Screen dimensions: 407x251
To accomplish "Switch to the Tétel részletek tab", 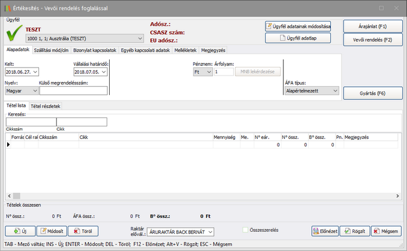I will click(46, 106).
